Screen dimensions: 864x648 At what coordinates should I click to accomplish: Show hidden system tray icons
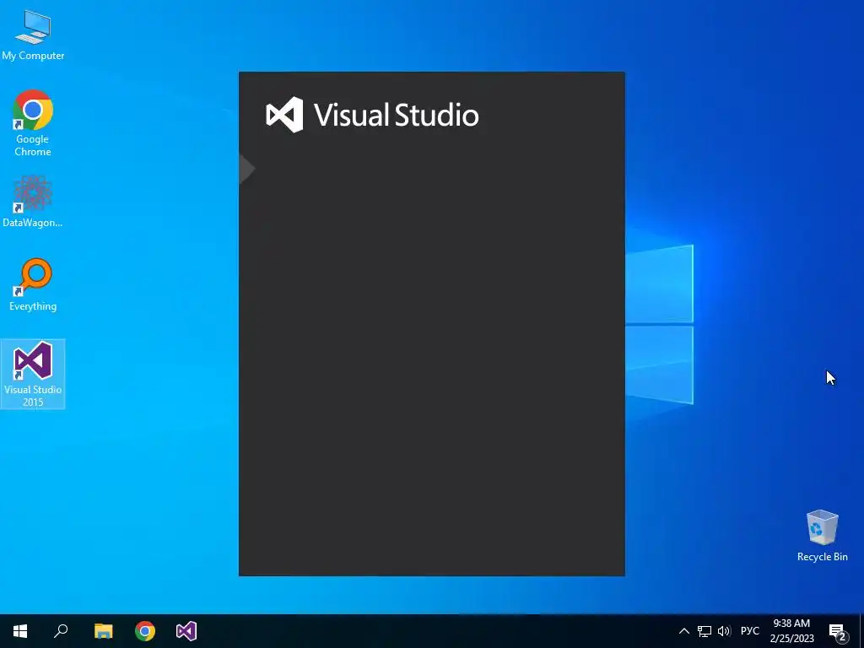point(683,631)
